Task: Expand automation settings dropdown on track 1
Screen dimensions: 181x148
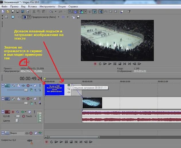Action: tap(31, 86)
